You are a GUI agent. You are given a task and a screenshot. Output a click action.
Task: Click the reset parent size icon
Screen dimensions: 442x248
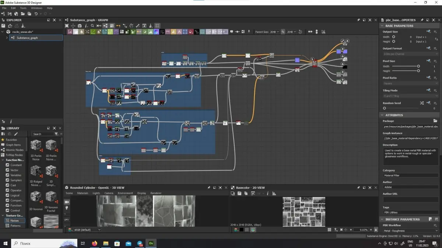click(x=300, y=32)
